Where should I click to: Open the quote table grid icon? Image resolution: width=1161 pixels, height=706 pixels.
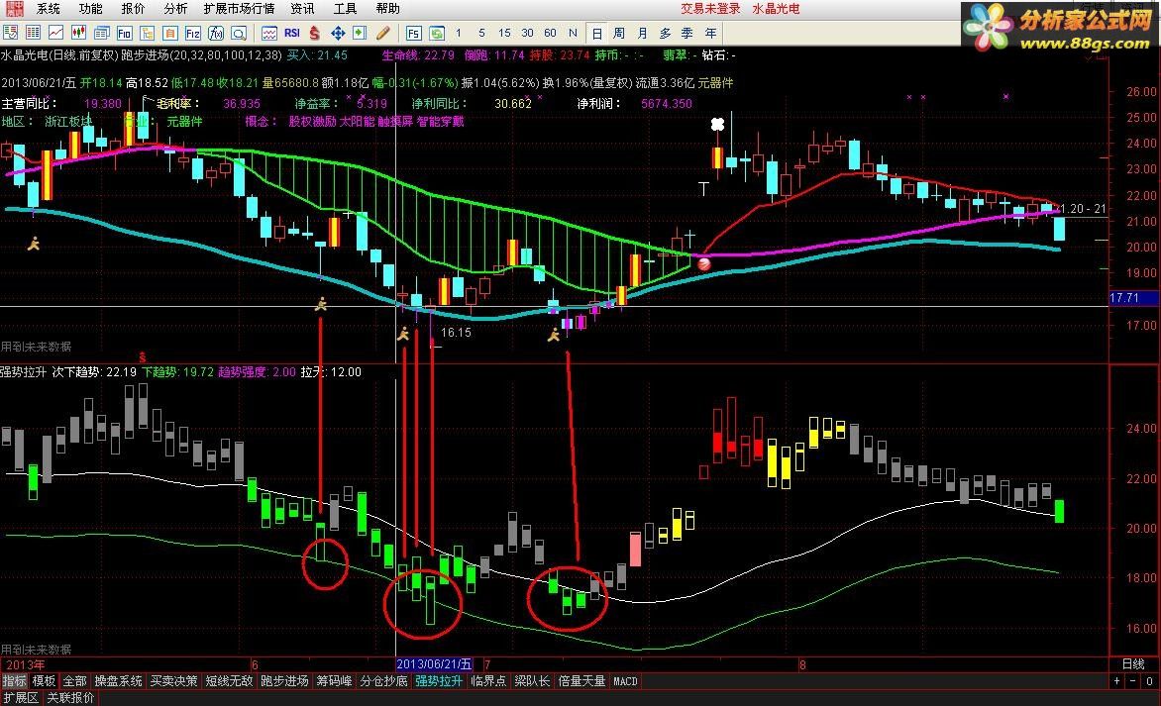[x=34, y=33]
